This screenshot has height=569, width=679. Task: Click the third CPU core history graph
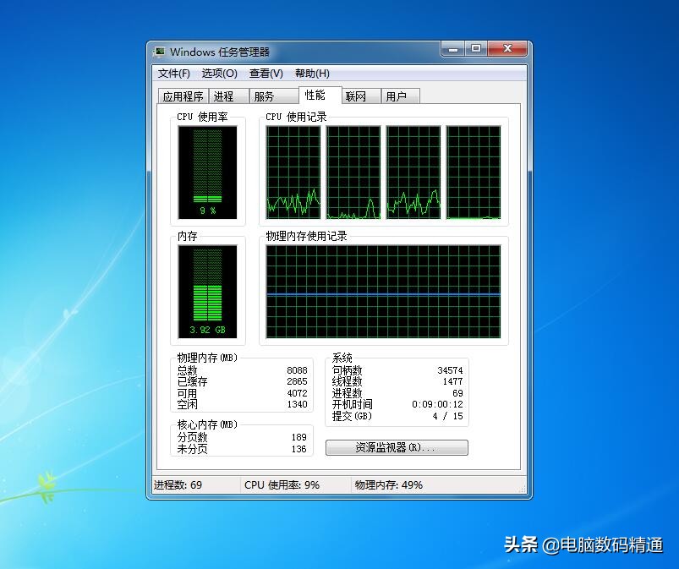click(413, 173)
